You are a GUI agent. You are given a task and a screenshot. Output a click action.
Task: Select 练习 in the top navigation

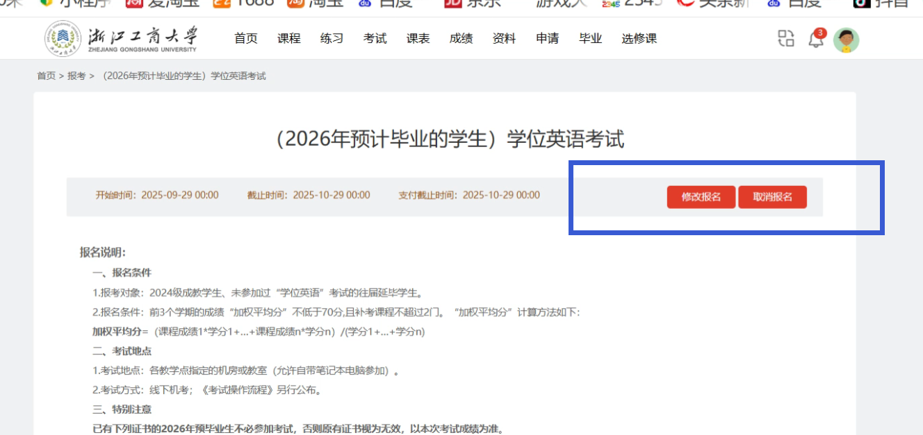point(332,39)
